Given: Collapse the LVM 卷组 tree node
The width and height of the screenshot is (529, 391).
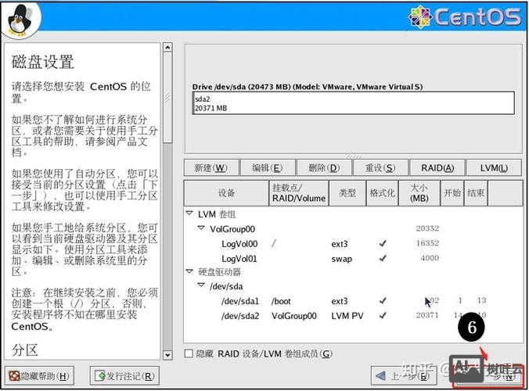Looking at the screenshot, I should pyautogui.click(x=189, y=213).
